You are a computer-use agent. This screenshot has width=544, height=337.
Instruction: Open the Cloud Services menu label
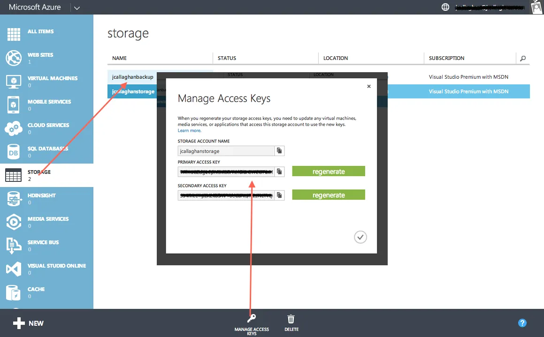[48, 125]
